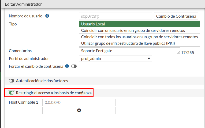The image size is (205, 128).
Task: Click the s0p0rt3fg username field
Action: pyautogui.click(x=115, y=16)
